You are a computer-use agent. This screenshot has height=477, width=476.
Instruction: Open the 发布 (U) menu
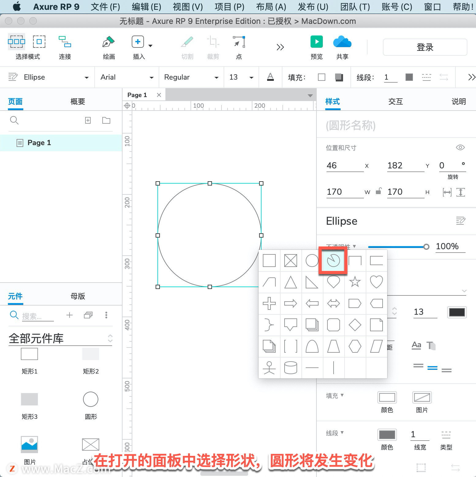point(313,7)
